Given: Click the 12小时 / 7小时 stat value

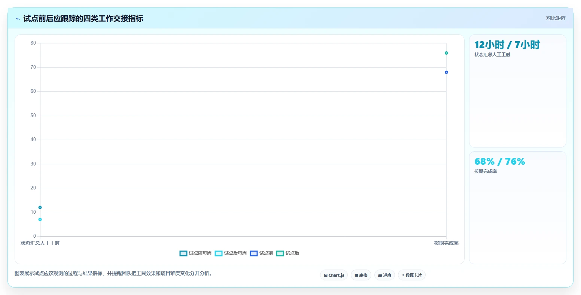Looking at the screenshot, I should (x=507, y=45).
